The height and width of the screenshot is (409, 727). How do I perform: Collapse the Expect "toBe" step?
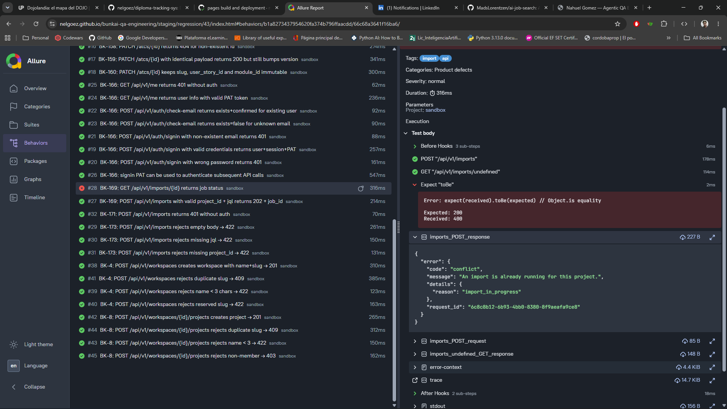click(x=415, y=185)
